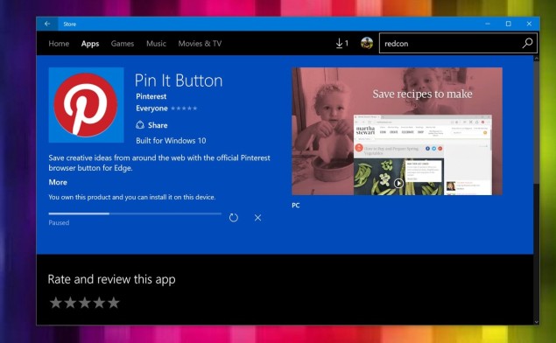Resume the paused download
The width and height of the screenshot is (556, 343).
tap(233, 218)
